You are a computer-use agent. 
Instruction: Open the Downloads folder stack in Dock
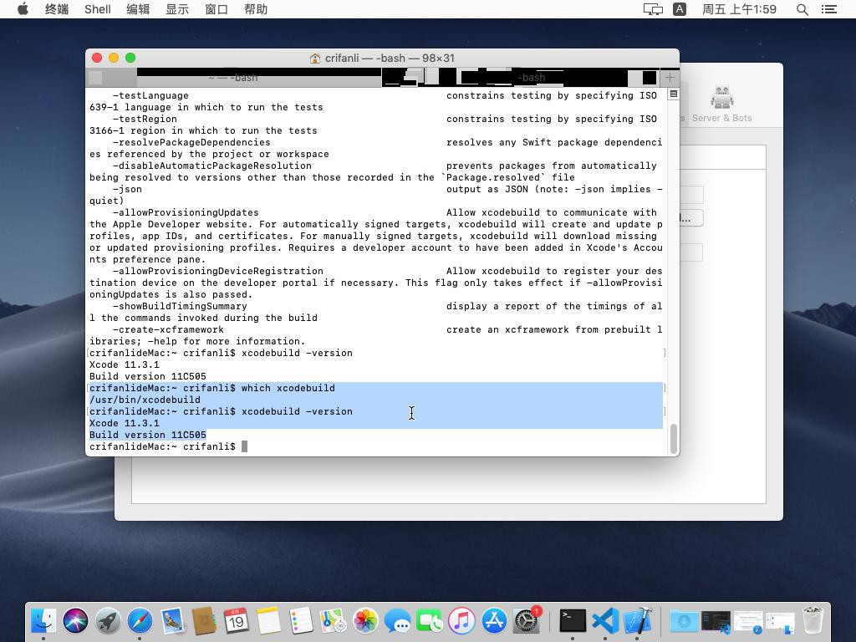coord(684,621)
